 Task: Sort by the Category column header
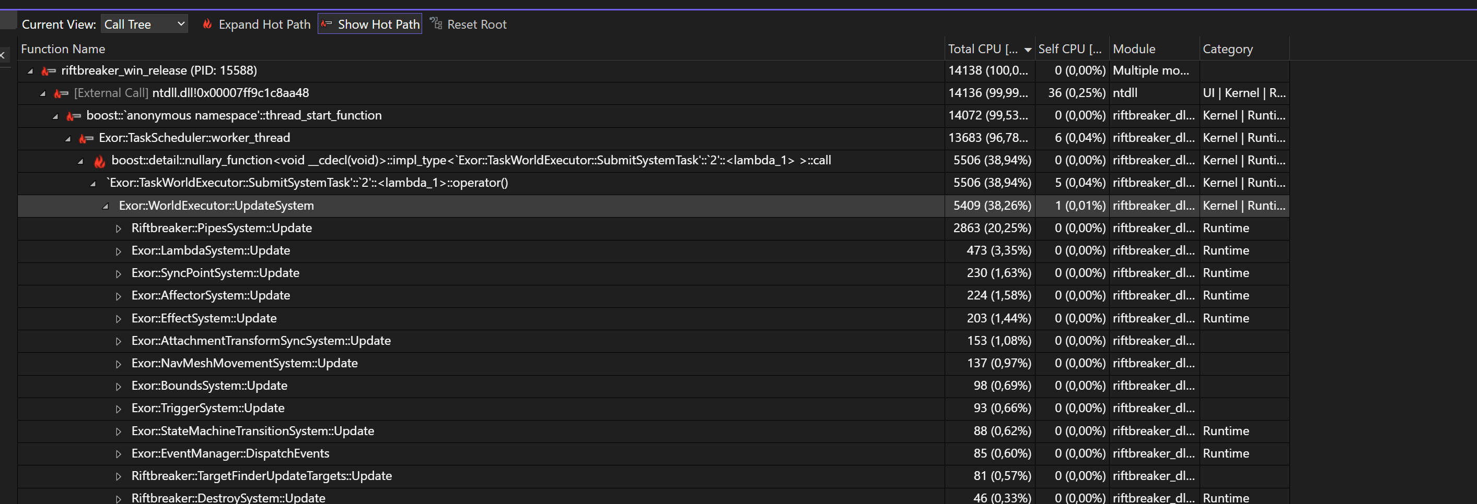click(1244, 49)
